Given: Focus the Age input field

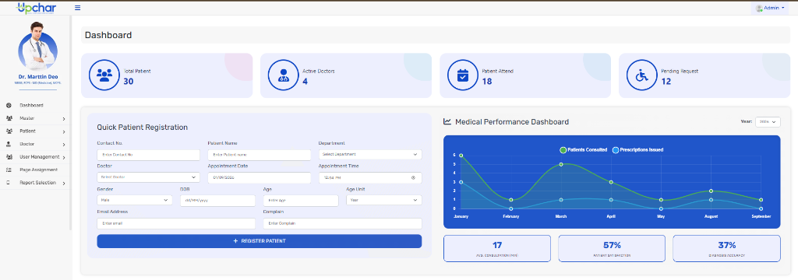Looking at the screenshot, I should tap(301, 201).
